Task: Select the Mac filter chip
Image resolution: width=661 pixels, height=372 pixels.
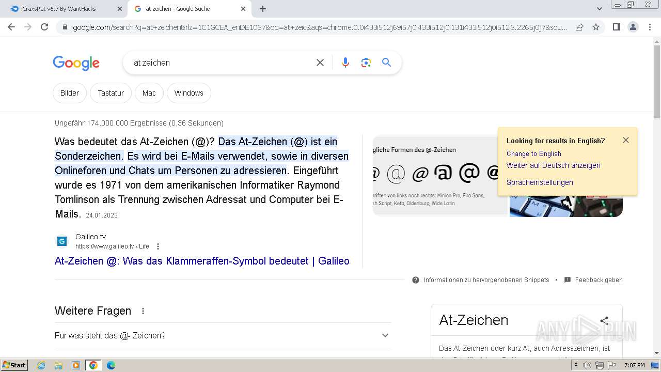Action: pyautogui.click(x=149, y=93)
